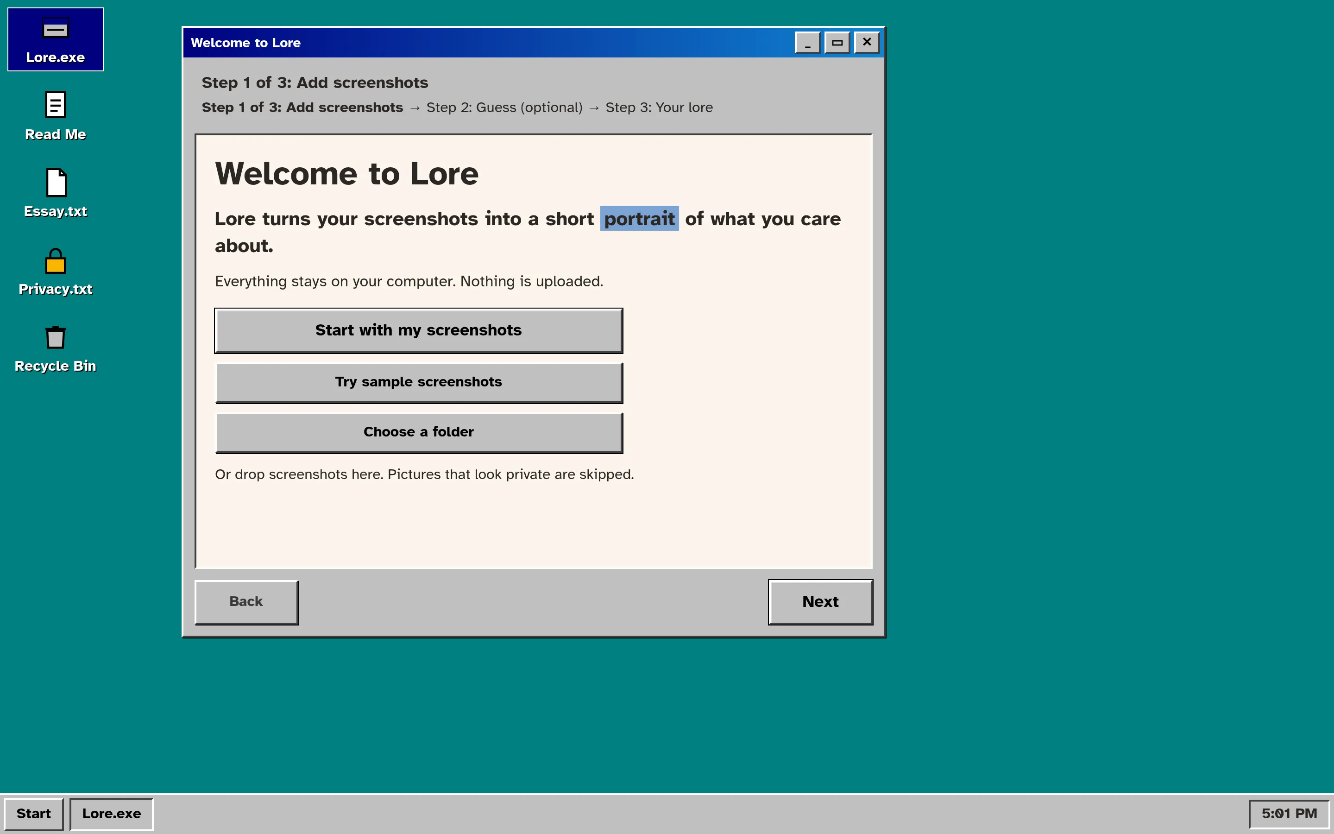
Task: Open the Lore.exe desktop icon
Action: pyautogui.click(x=55, y=40)
